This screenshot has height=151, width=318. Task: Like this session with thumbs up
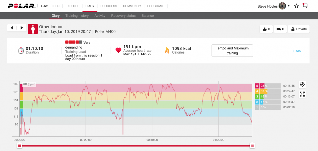[266, 29]
